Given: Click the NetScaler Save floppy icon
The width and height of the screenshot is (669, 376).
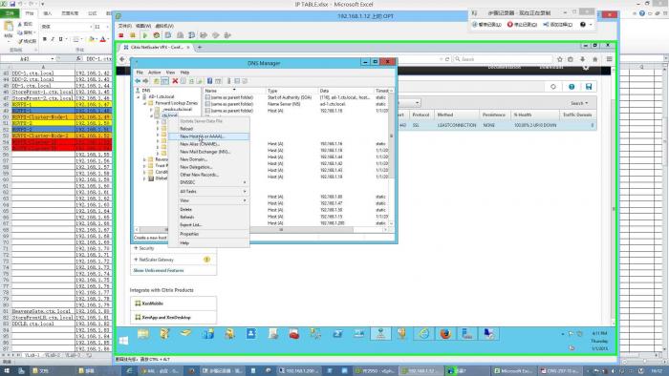Looking at the screenshot, I should click(589, 87).
